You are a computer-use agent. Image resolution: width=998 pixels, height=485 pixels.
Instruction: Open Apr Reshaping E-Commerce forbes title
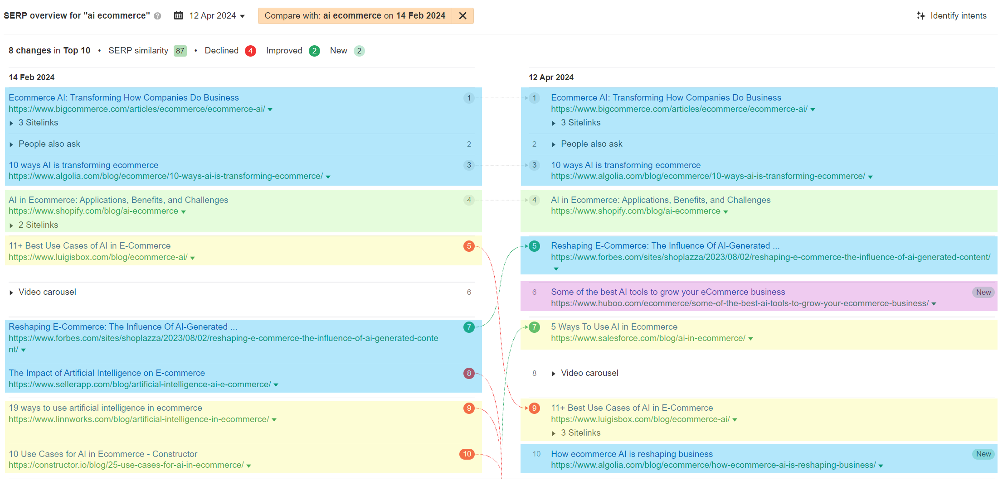(665, 245)
